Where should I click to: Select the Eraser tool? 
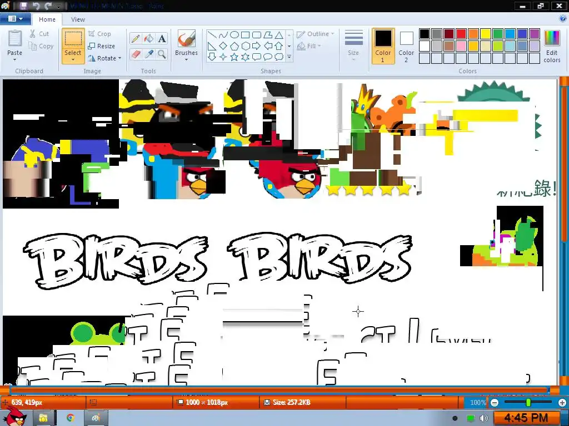136,54
